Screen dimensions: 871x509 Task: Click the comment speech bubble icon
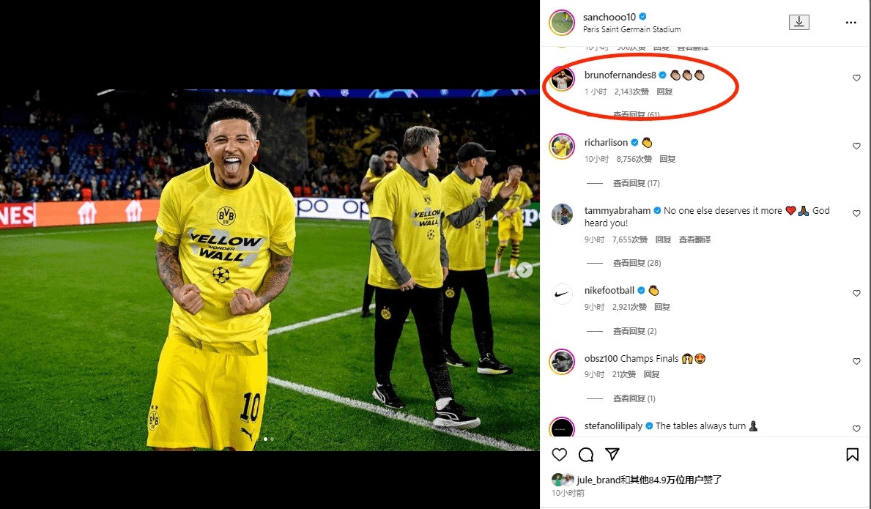click(x=586, y=455)
